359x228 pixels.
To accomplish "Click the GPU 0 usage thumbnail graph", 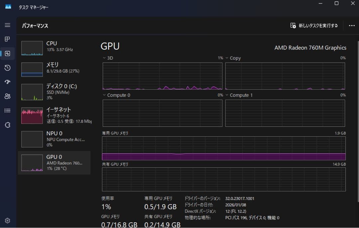I will (32, 162).
